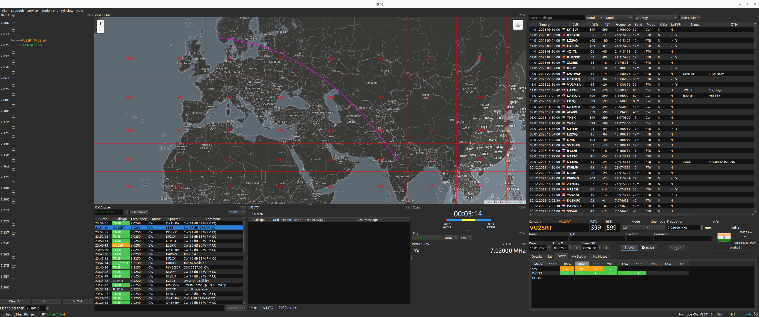Click the Search Callsign field
The height and width of the screenshot is (317, 759).
point(557,18)
